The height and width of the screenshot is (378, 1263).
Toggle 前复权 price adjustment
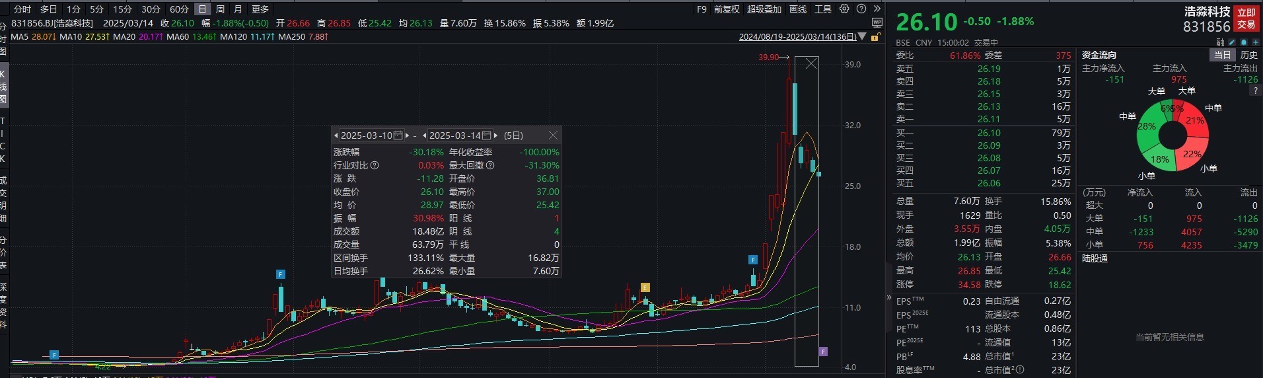727,9
